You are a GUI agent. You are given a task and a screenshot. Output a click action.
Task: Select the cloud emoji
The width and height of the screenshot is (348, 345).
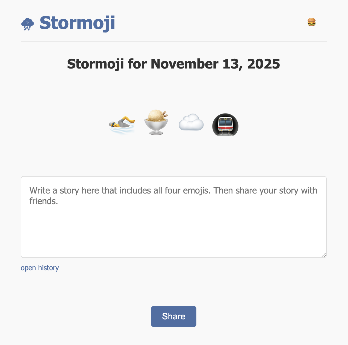tap(191, 123)
